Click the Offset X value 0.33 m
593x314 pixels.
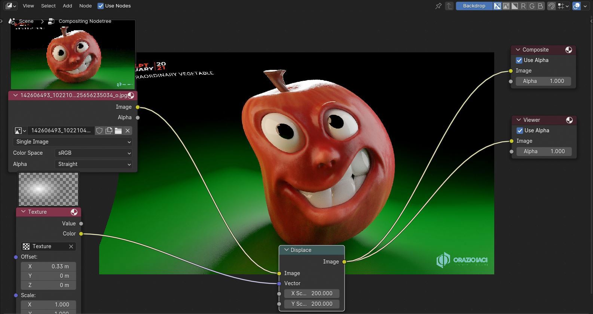pyautogui.click(x=48, y=267)
